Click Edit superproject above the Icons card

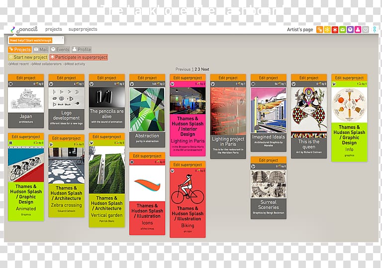click(147, 156)
